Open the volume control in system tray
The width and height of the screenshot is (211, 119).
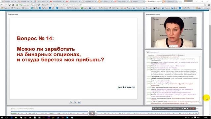coord(192,118)
